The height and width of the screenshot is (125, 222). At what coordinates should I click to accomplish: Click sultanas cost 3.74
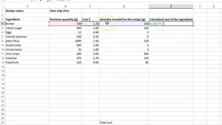(x=90, y=58)
